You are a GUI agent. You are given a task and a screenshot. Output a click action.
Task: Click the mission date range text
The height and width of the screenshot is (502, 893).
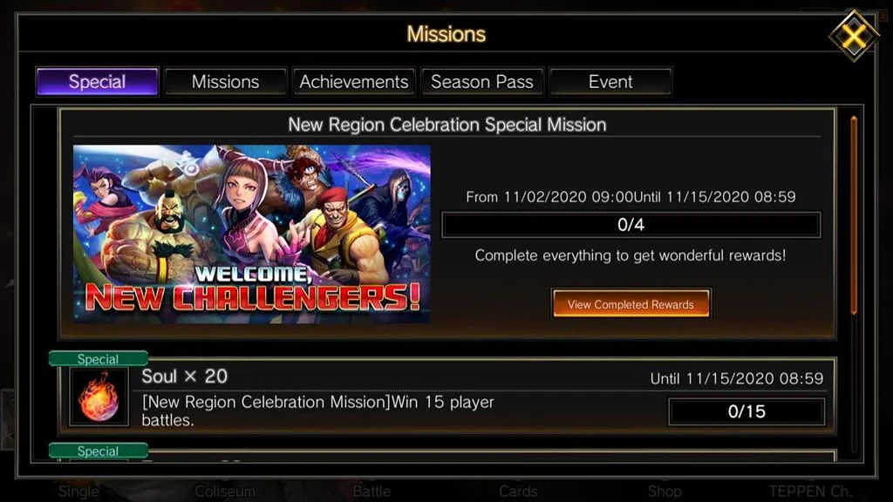click(631, 197)
